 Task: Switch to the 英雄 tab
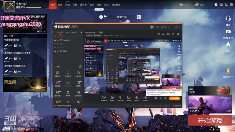click(60, 5)
